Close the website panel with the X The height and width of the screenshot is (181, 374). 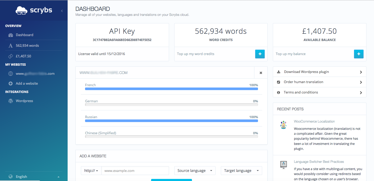261,73
